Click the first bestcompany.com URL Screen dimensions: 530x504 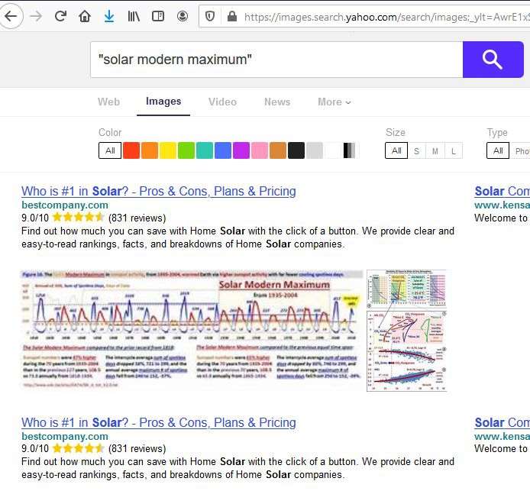65,205
